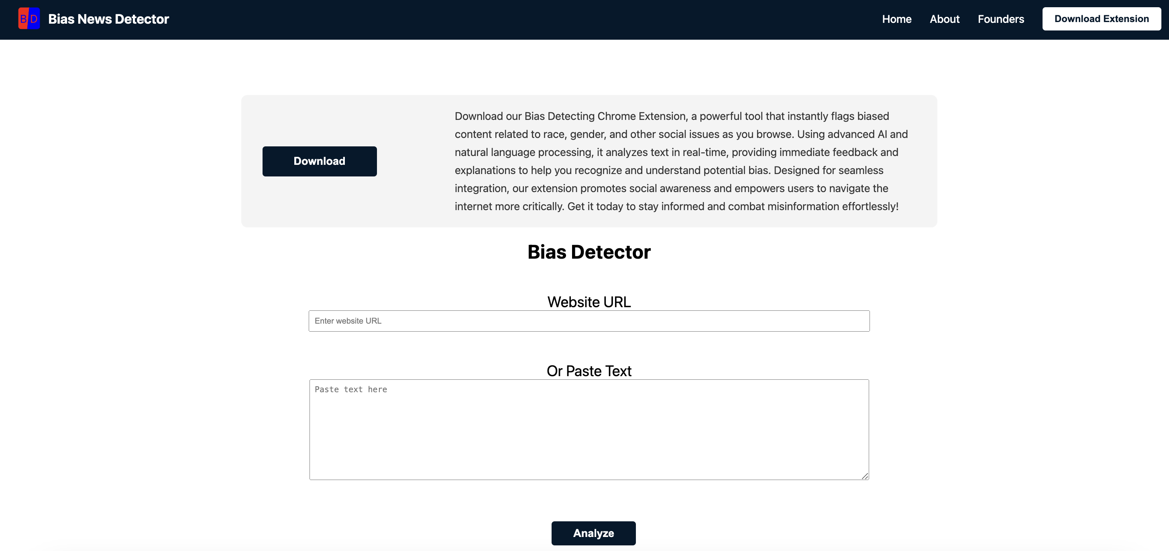Click inside the Paste text here box
Image resolution: width=1169 pixels, height=551 pixels.
point(589,429)
